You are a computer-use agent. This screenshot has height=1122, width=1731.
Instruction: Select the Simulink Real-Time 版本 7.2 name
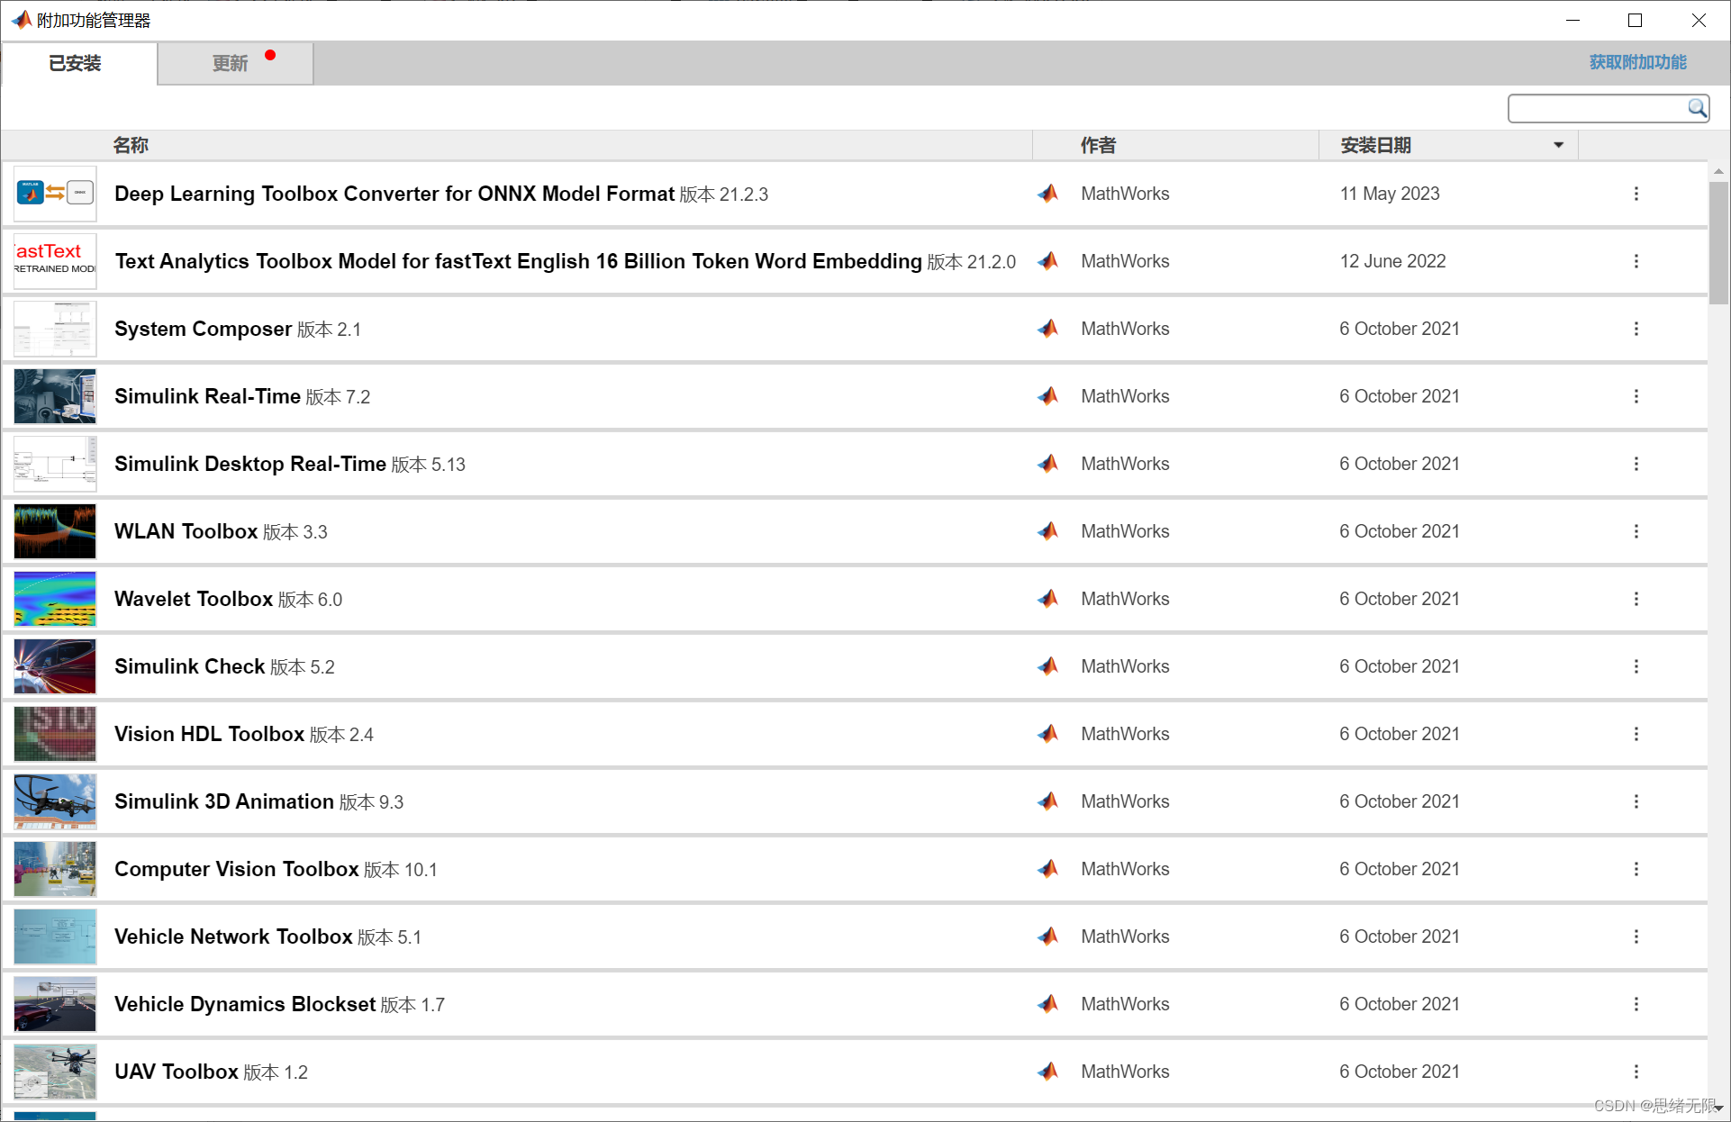(x=242, y=396)
